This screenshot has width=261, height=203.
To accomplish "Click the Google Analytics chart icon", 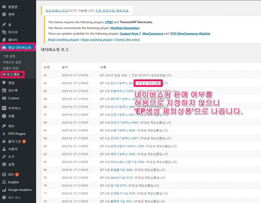I will [x=4, y=190].
